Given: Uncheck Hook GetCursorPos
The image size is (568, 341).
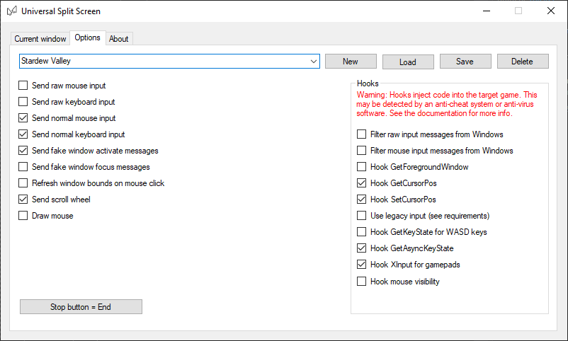Looking at the screenshot, I should tap(361, 183).
